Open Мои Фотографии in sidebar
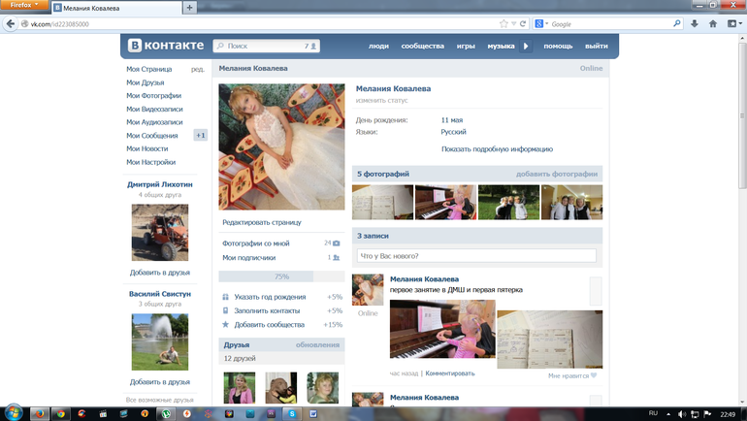This screenshot has height=421, width=747. point(153,96)
